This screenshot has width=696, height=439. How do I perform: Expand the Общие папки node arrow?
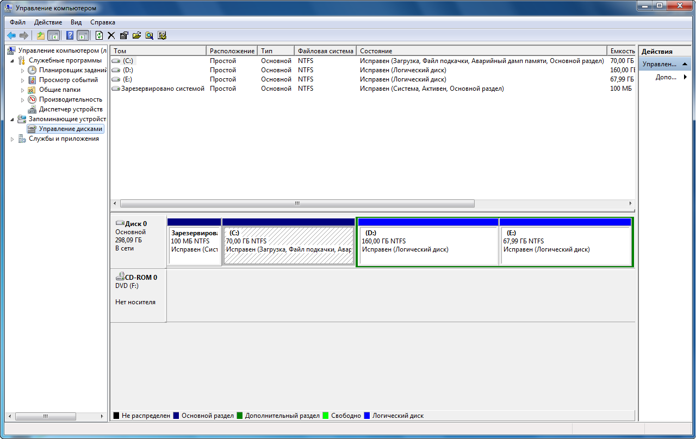23,90
